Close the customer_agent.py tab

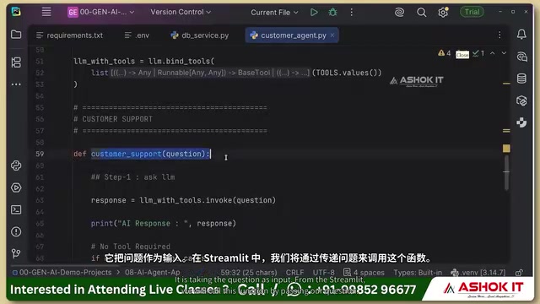(x=332, y=35)
